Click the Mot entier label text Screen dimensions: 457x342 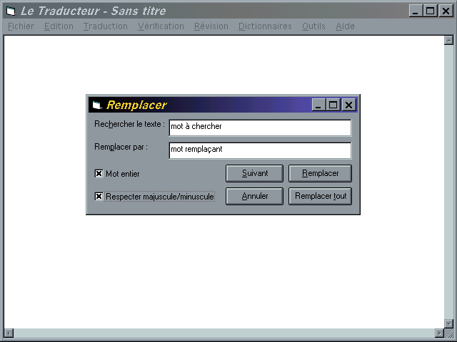123,174
